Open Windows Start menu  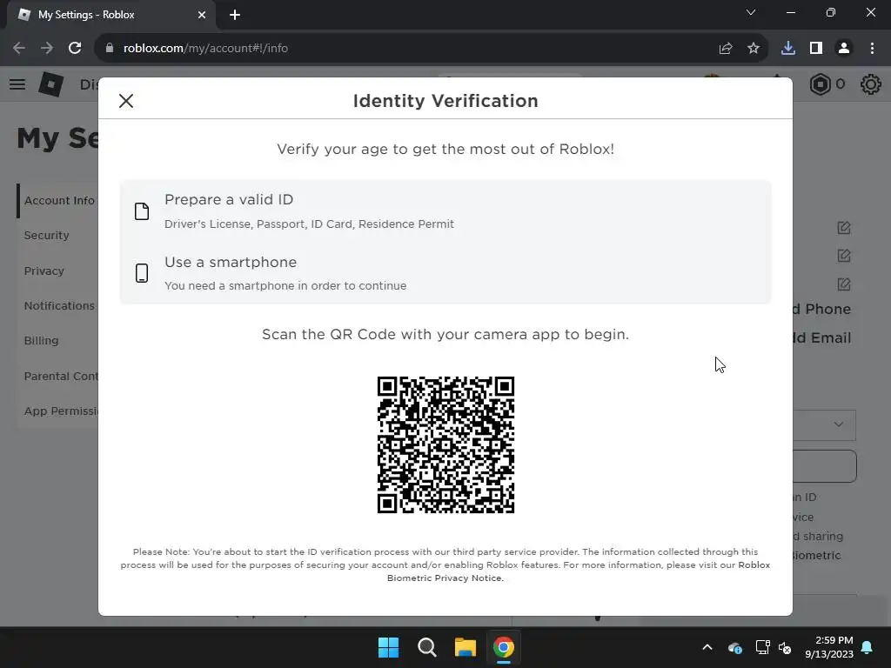tap(389, 647)
